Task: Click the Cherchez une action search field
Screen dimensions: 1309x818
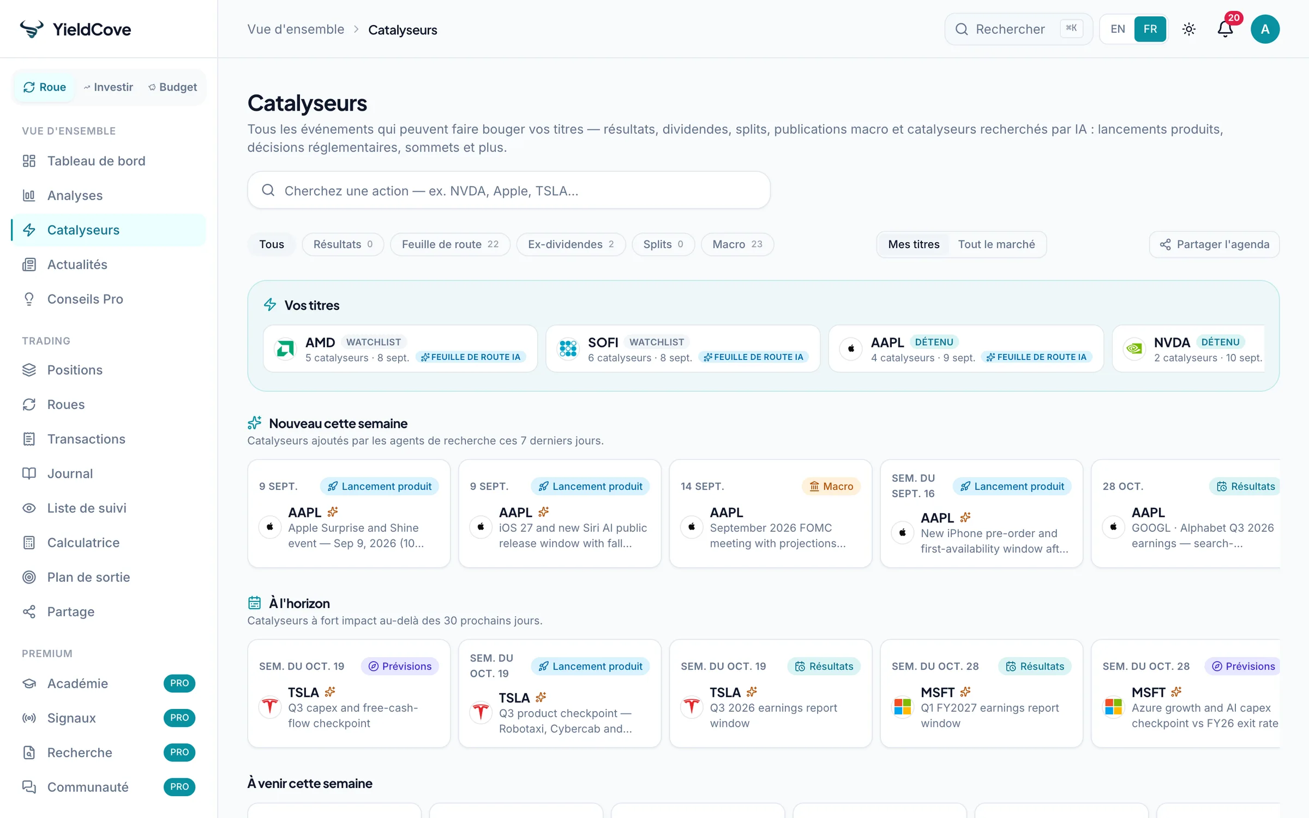Action: (x=508, y=190)
